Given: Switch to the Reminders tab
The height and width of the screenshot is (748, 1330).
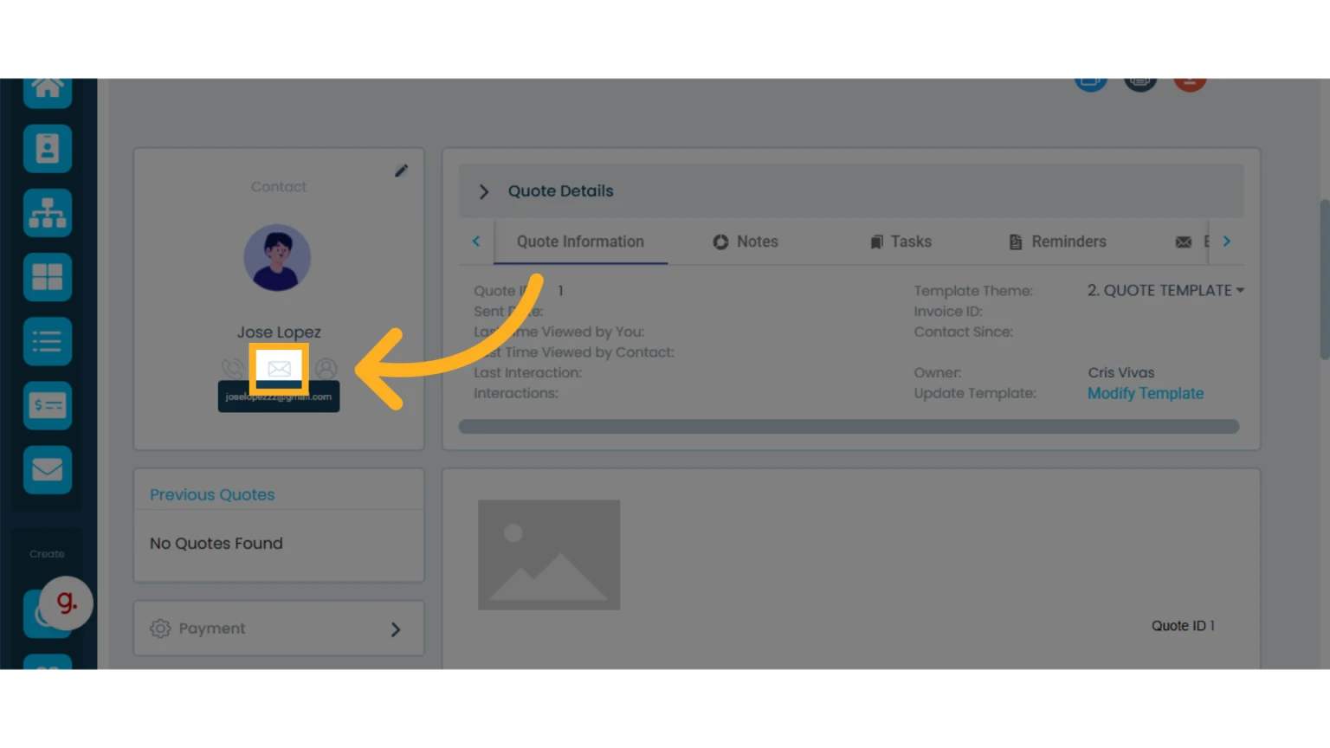Looking at the screenshot, I should [x=1058, y=242].
